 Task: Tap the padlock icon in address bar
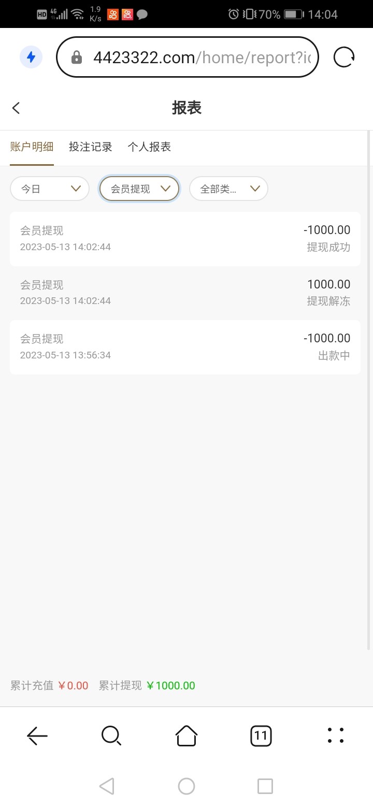pos(77,57)
